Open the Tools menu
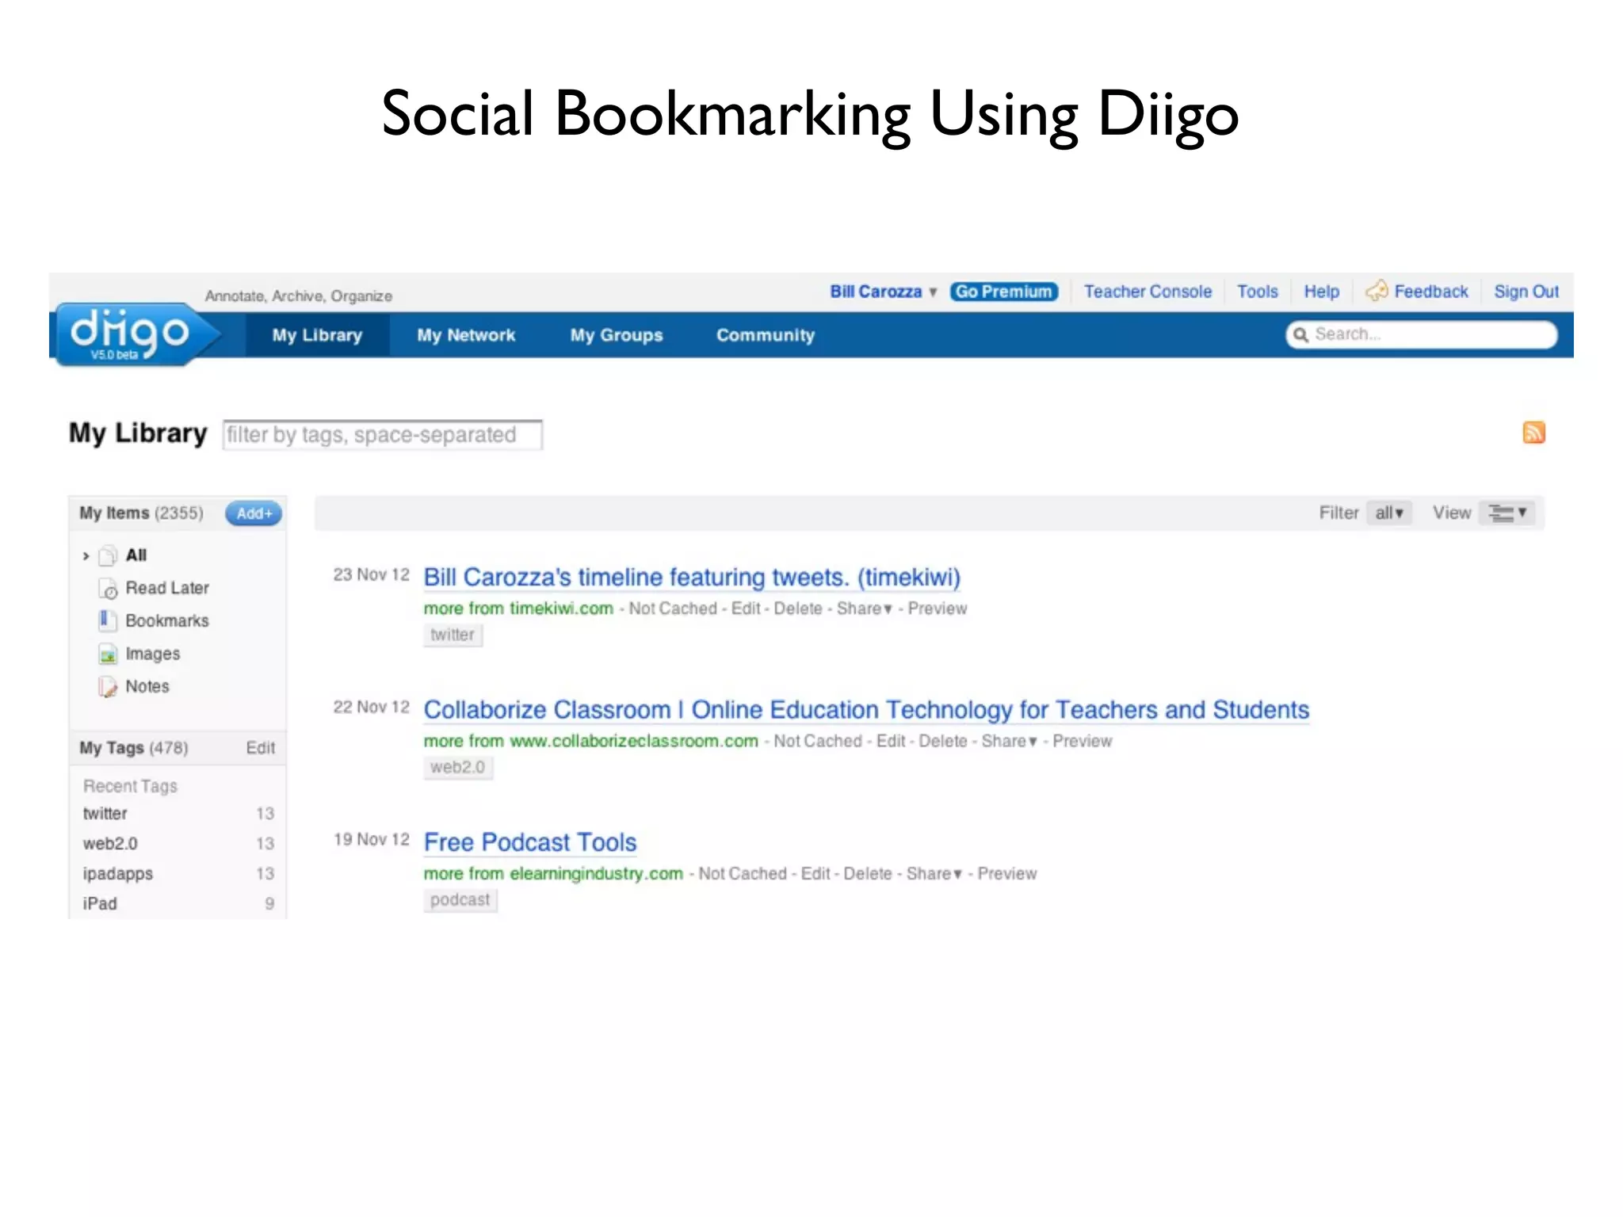This screenshot has width=1623, height=1217. point(1258,292)
